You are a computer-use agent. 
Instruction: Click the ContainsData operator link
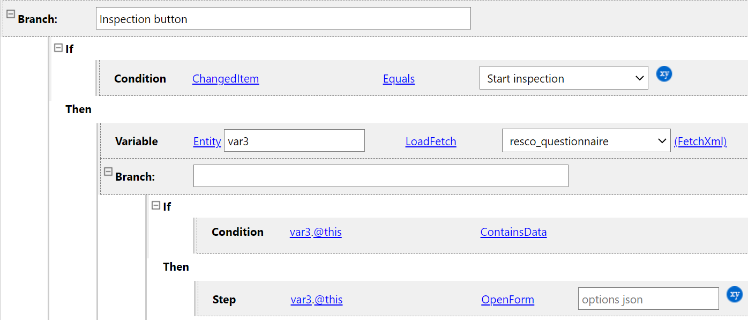(x=513, y=232)
